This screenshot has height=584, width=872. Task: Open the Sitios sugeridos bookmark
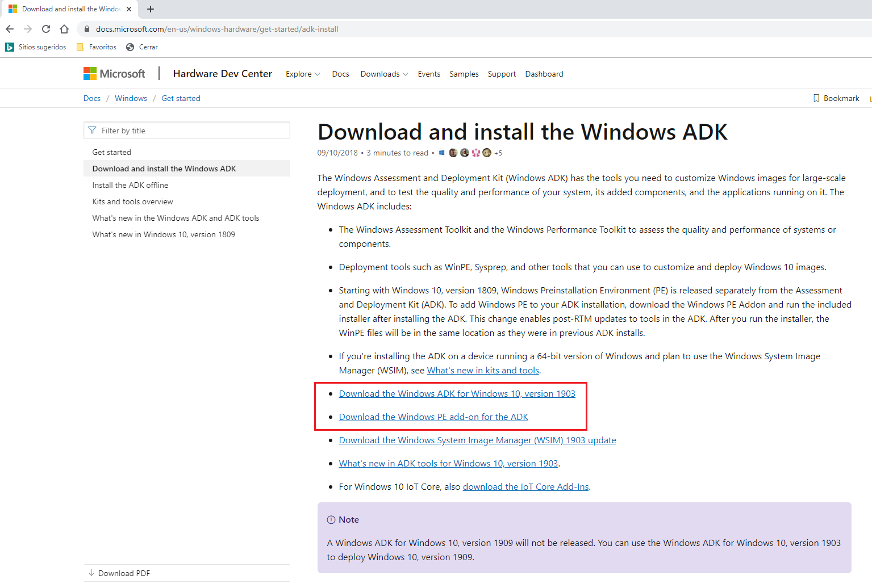point(35,47)
